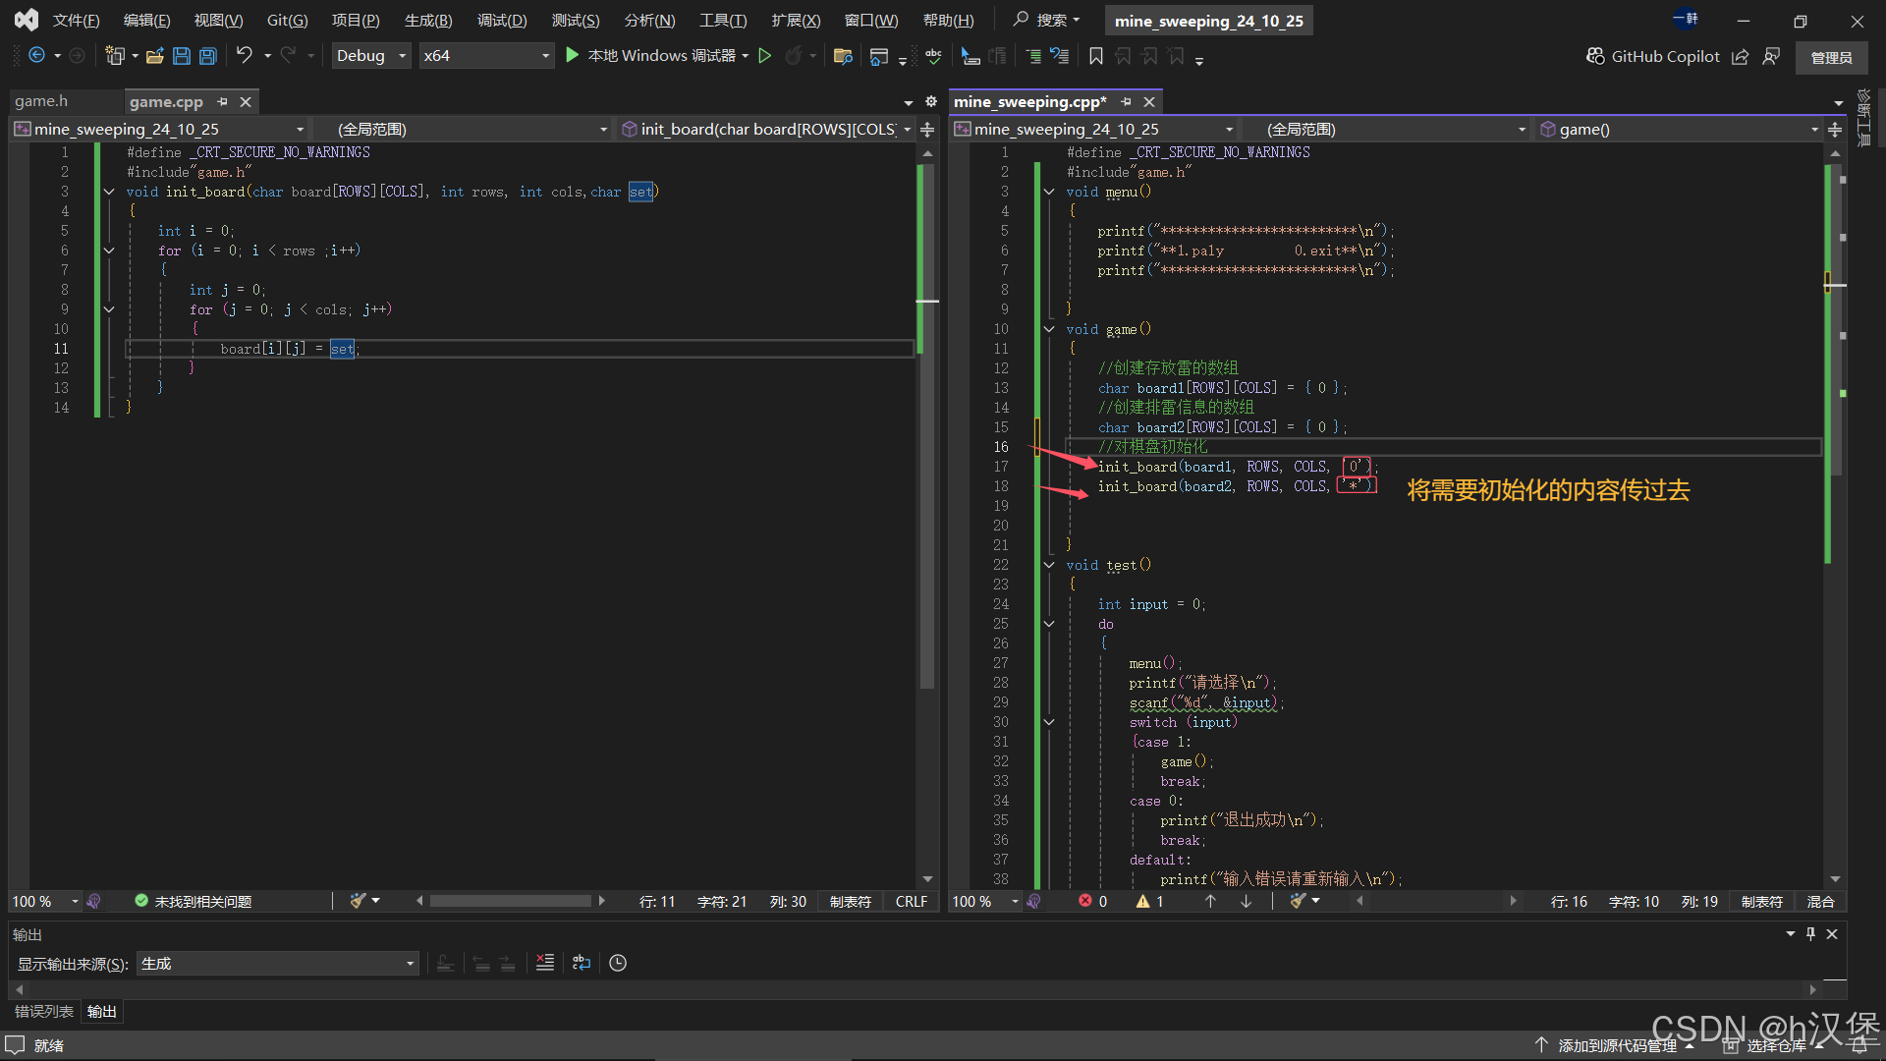1886x1061 pixels.
Task: Collapse the void game() function fold arrow
Action: [x=1049, y=329]
